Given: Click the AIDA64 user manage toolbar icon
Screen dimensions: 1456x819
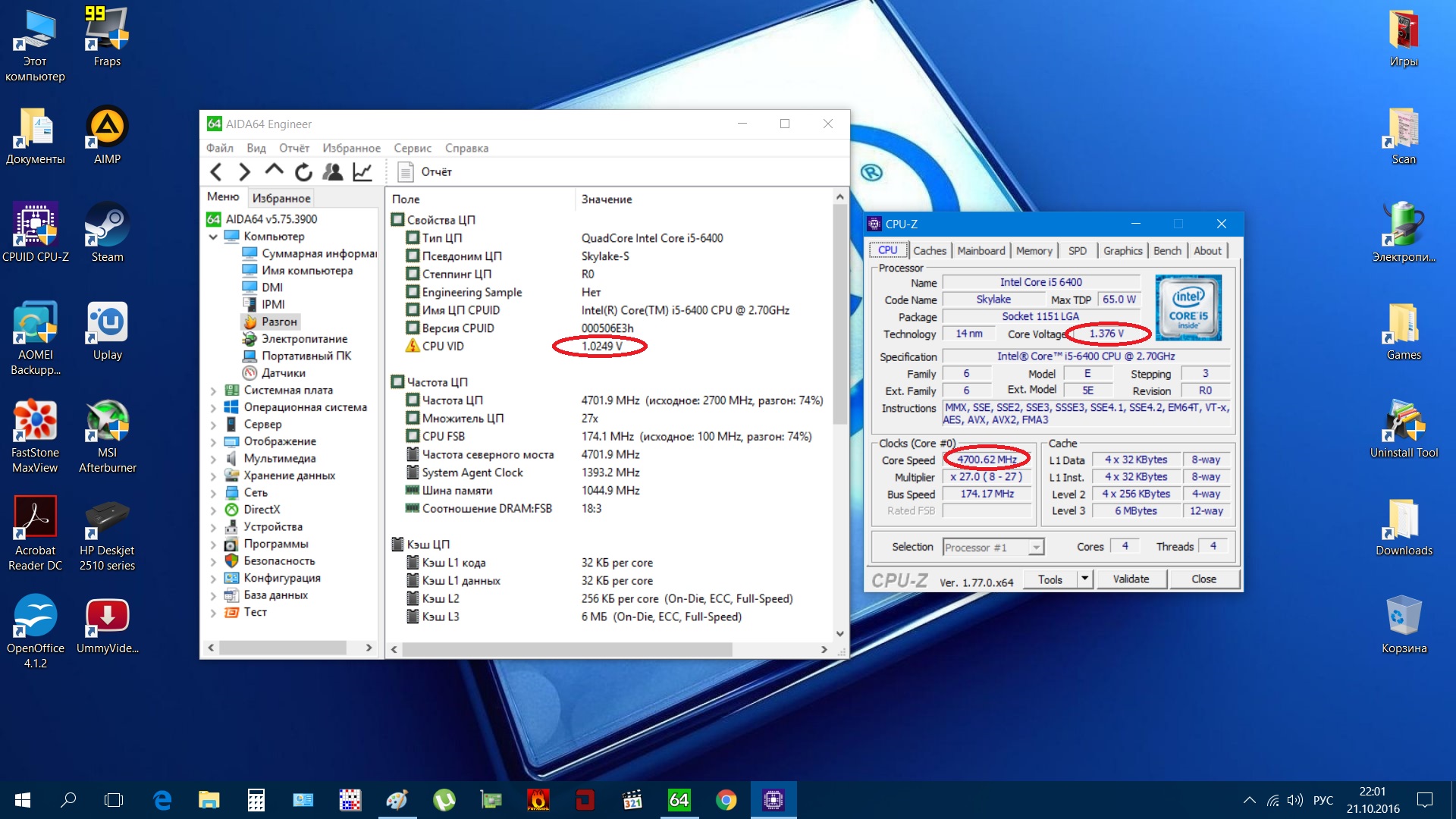Looking at the screenshot, I should coord(332,172).
